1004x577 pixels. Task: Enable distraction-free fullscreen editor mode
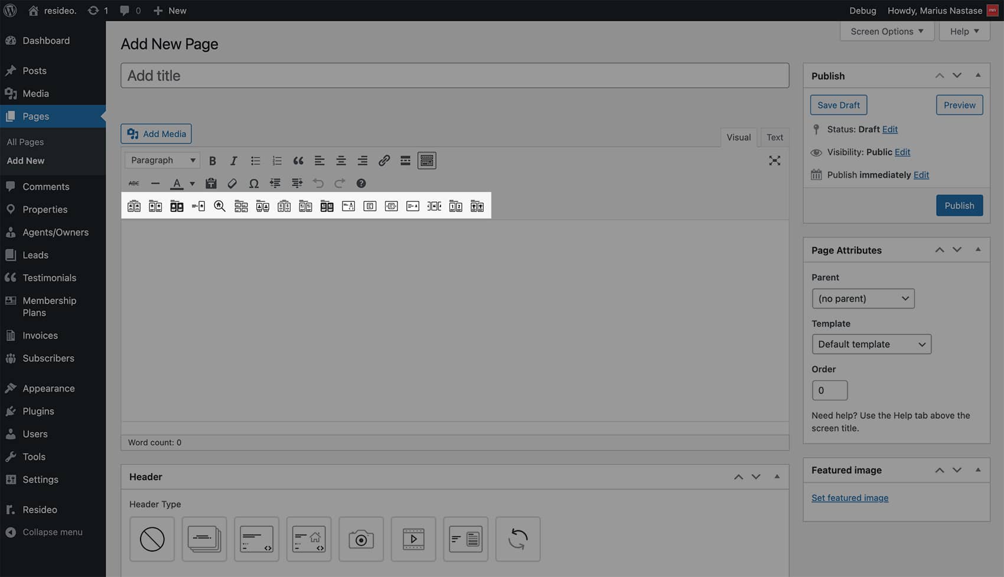pos(774,161)
